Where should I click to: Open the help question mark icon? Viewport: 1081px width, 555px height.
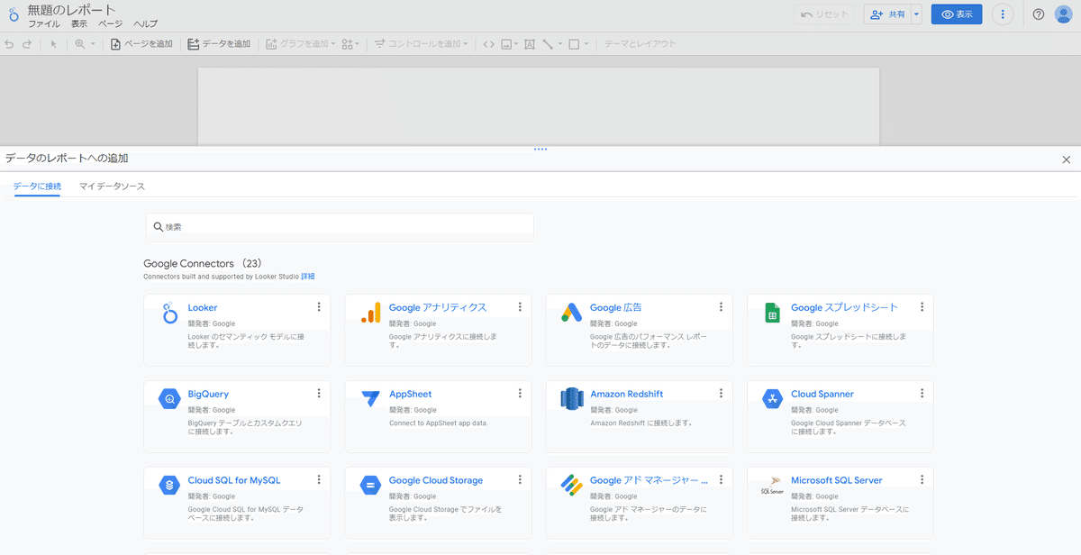pos(1039,14)
